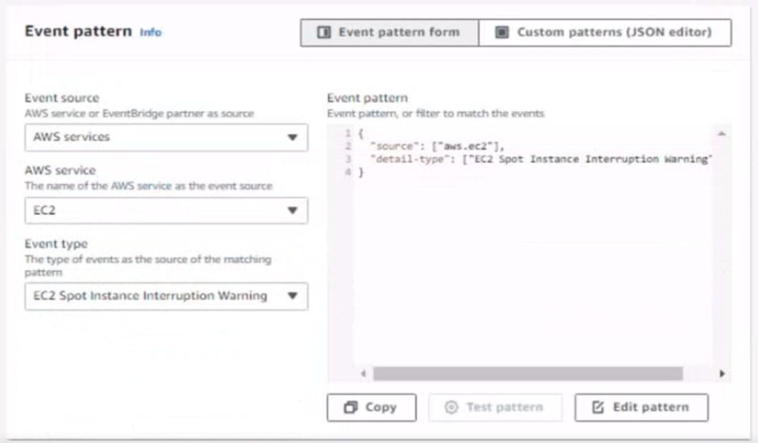Open the Event type dropdown
758x443 pixels.
(166, 296)
